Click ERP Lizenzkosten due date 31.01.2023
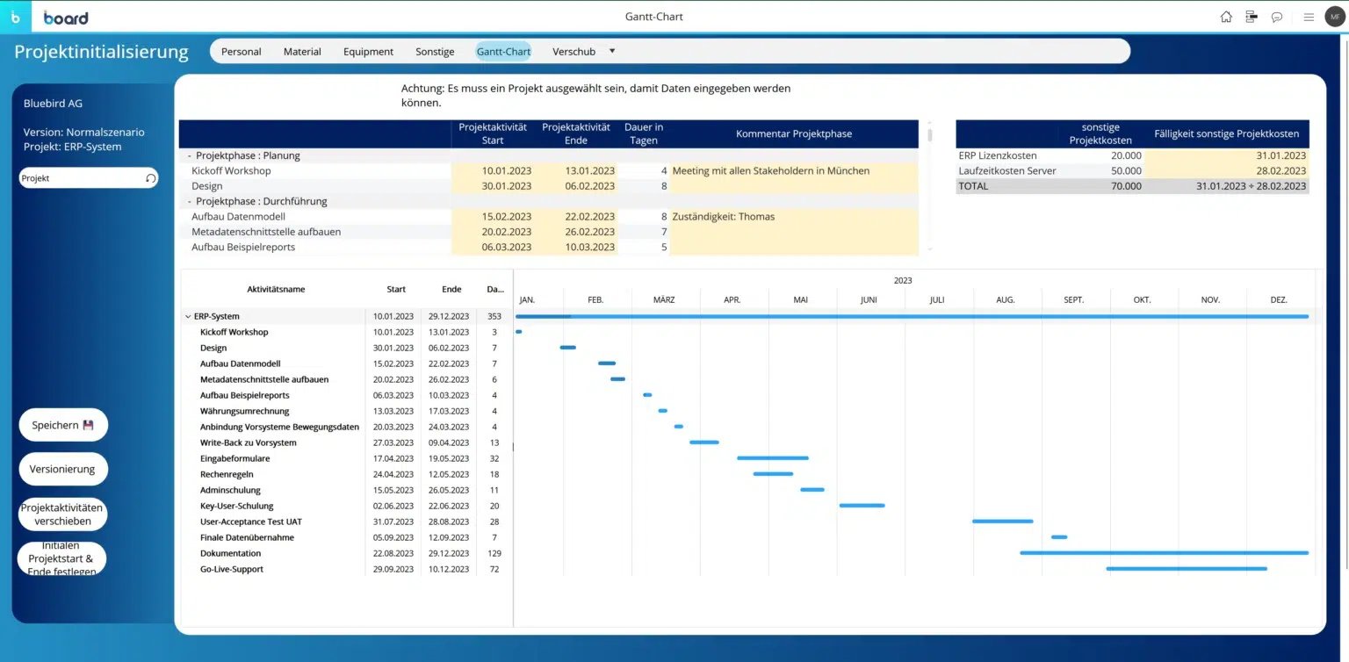The height and width of the screenshot is (662, 1349). pyautogui.click(x=1227, y=155)
